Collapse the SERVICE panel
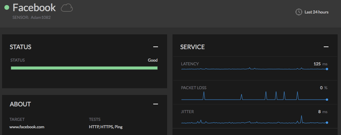 pyautogui.click(x=326, y=47)
